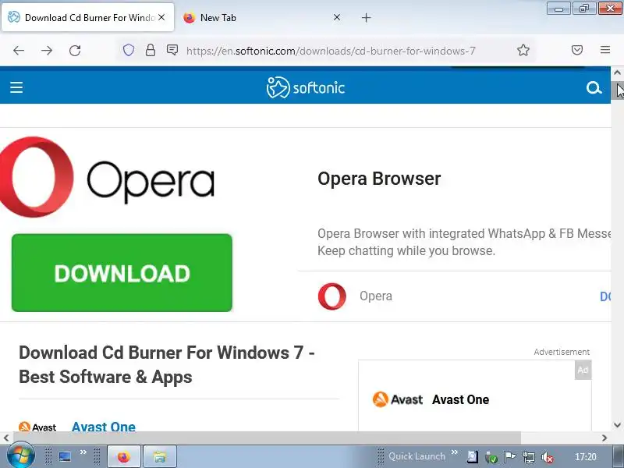Open Softonic search with magnifier icon
The height and width of the screenshot is (468, 624).
594,87
